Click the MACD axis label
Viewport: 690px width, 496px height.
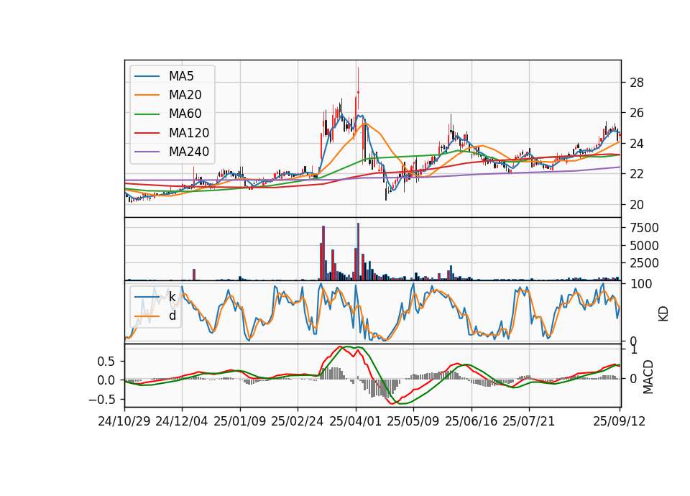[648, 377]
